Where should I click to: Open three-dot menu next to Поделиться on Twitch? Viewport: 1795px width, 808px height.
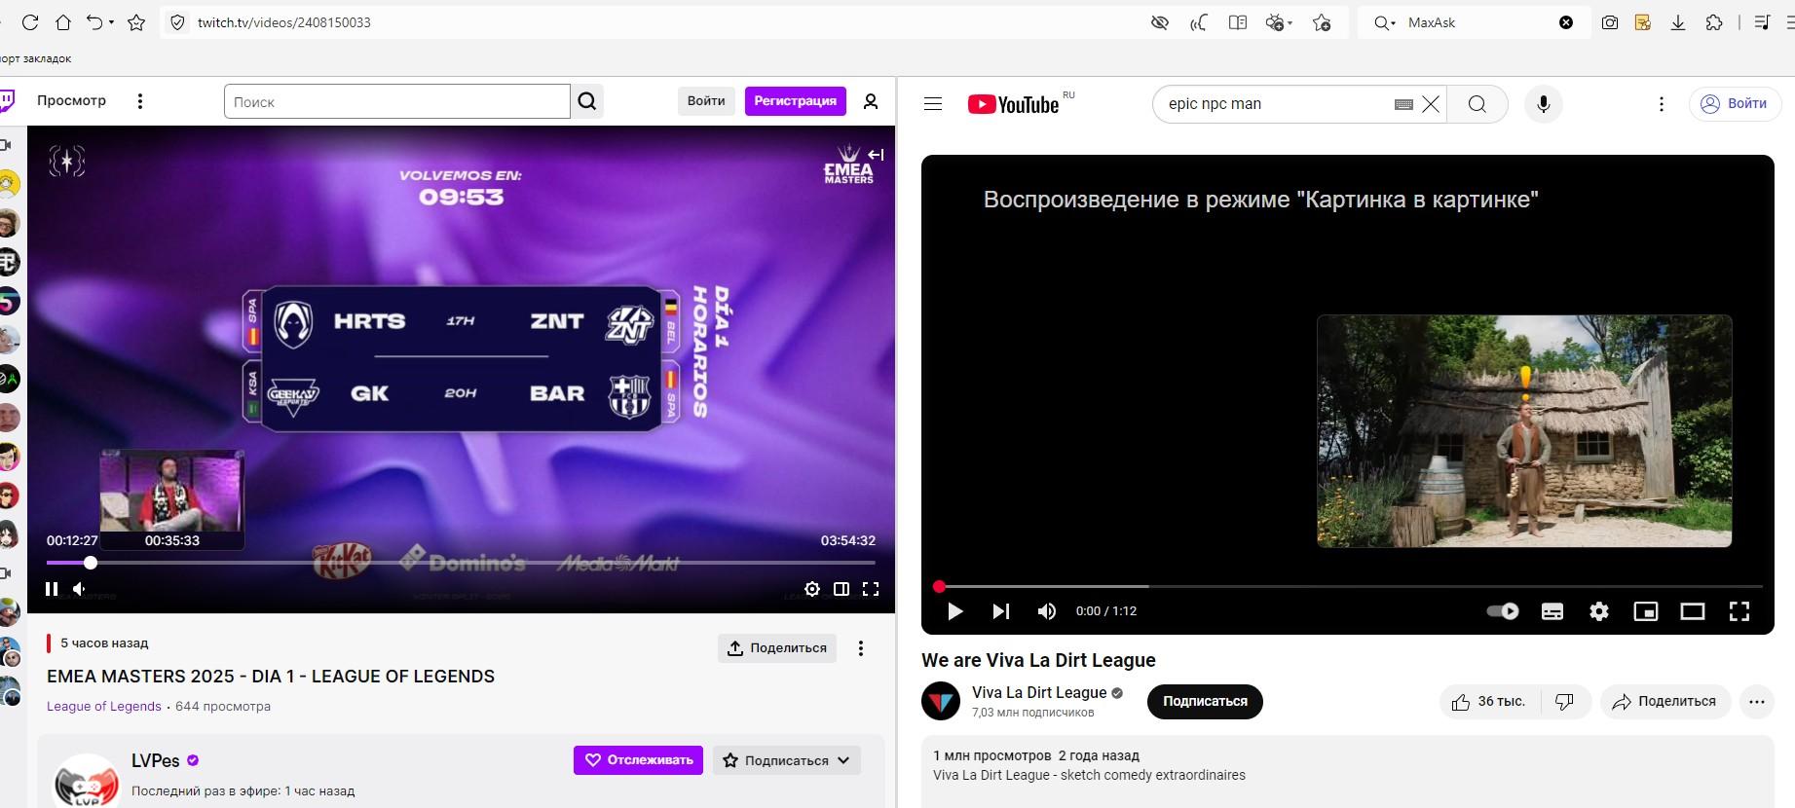[x=861, y=648]
